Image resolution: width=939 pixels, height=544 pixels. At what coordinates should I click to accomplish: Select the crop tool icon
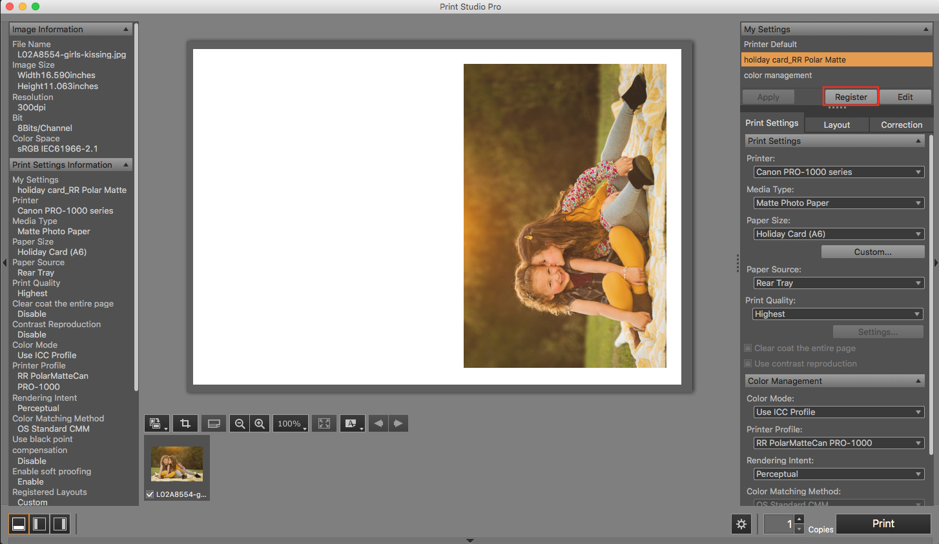click(x=185, y=423)
